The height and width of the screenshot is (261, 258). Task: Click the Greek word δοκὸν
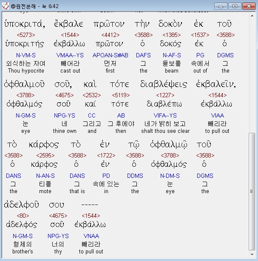[x=170, y=24]
